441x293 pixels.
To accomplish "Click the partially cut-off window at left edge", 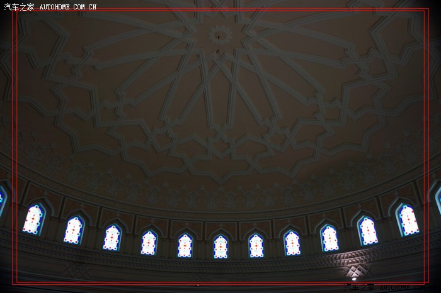I will coord(2,201).
